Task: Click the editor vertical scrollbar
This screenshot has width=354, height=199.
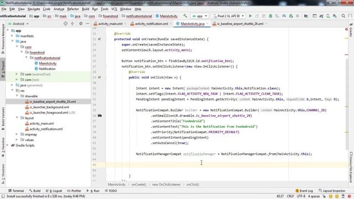Action: 347,104
